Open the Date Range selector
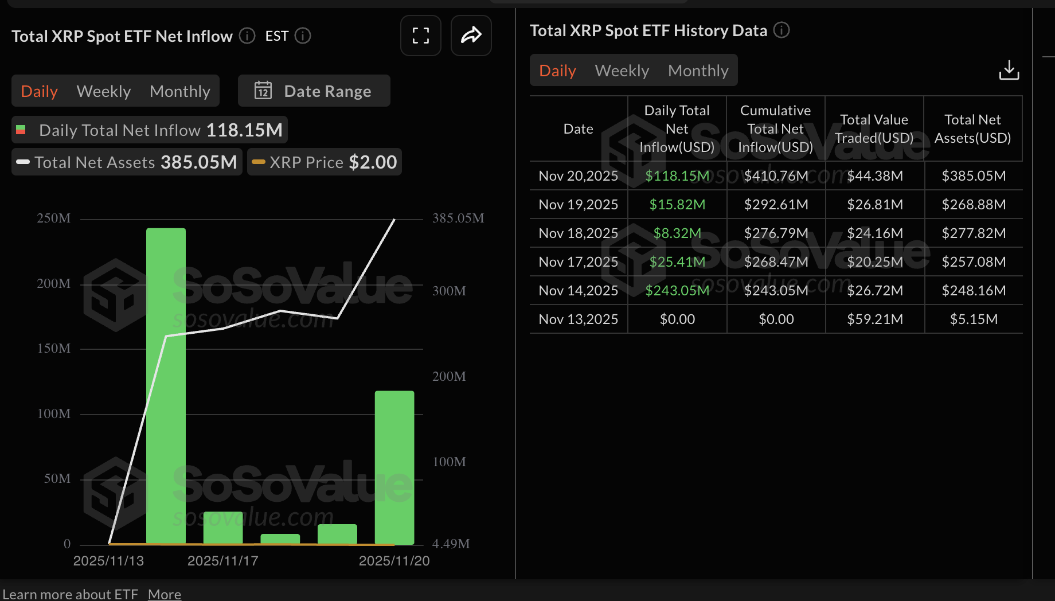Image resolution: width=1055 pixels, height=601 pixels. coord(327,90)
